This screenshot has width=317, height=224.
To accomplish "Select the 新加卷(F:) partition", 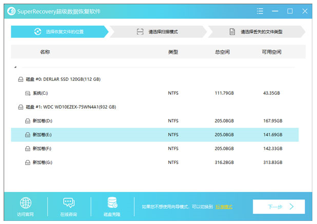I will pos(42,149).
